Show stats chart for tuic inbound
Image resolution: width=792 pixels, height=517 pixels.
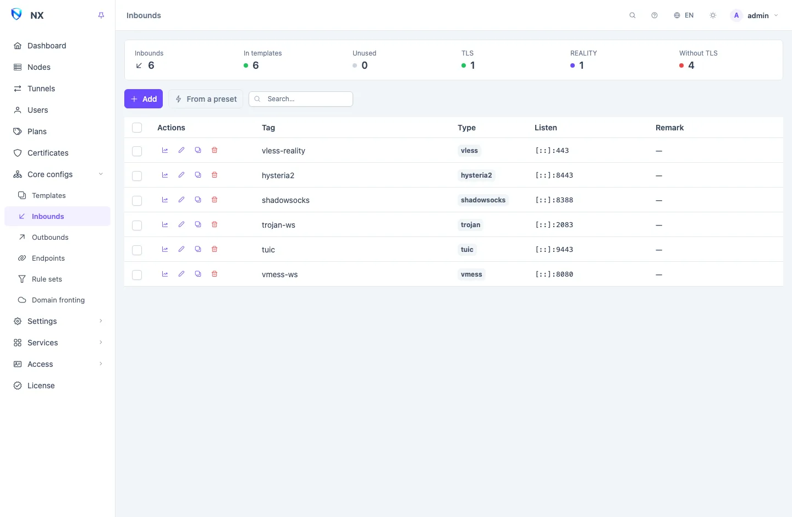tap(165, 249)
